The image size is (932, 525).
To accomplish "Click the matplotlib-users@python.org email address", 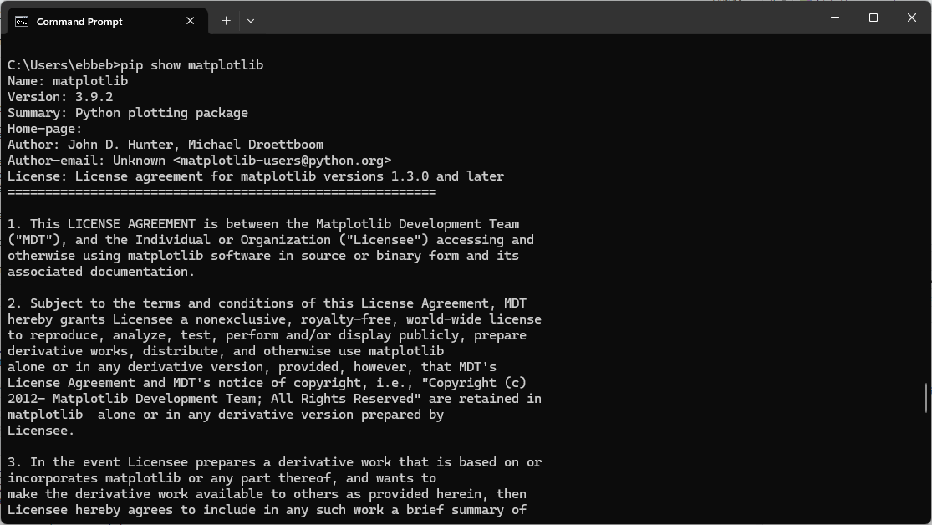I will coord(283,161).
